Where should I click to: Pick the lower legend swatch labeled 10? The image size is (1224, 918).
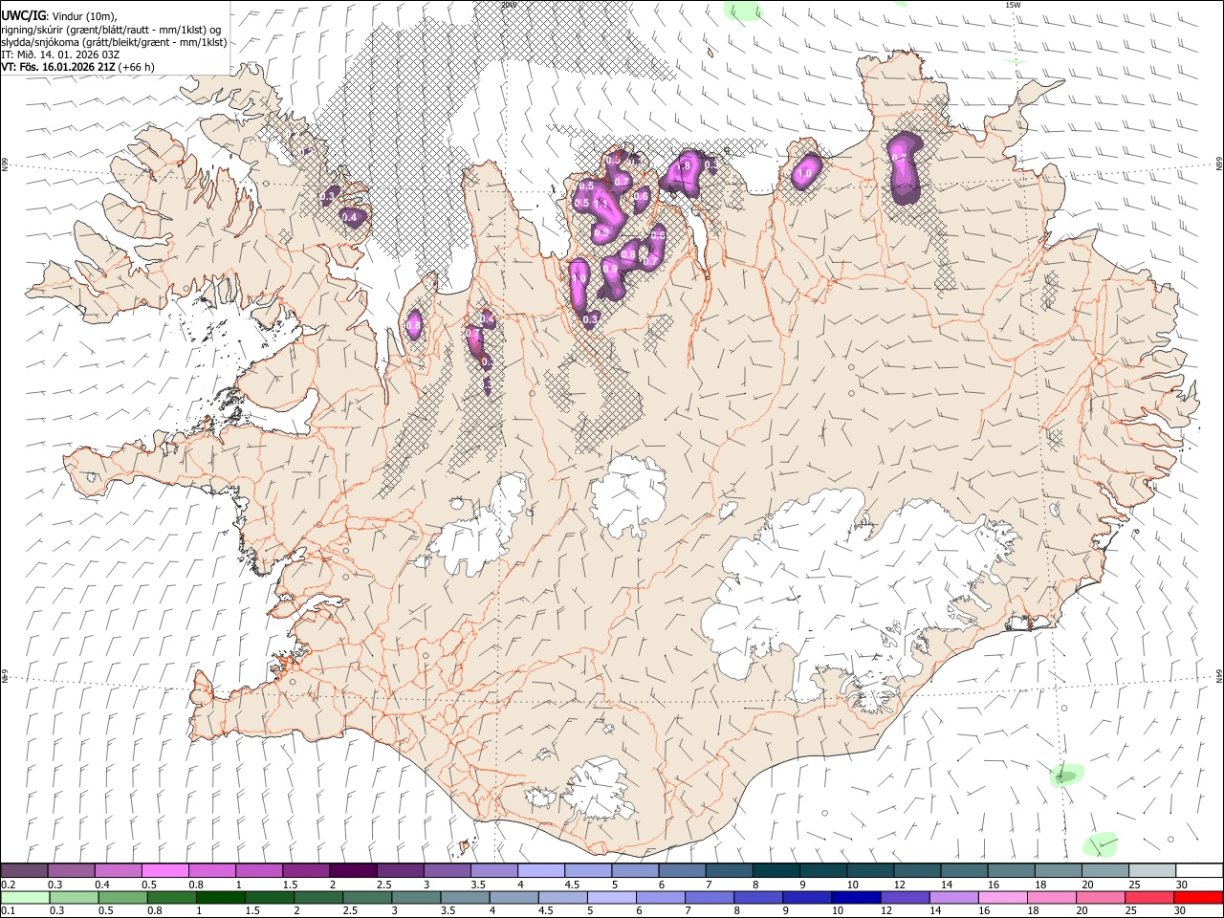point(857,898)
